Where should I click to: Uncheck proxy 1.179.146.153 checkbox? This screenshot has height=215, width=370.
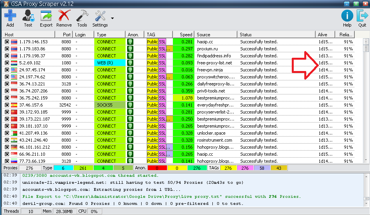pos(7,42)
